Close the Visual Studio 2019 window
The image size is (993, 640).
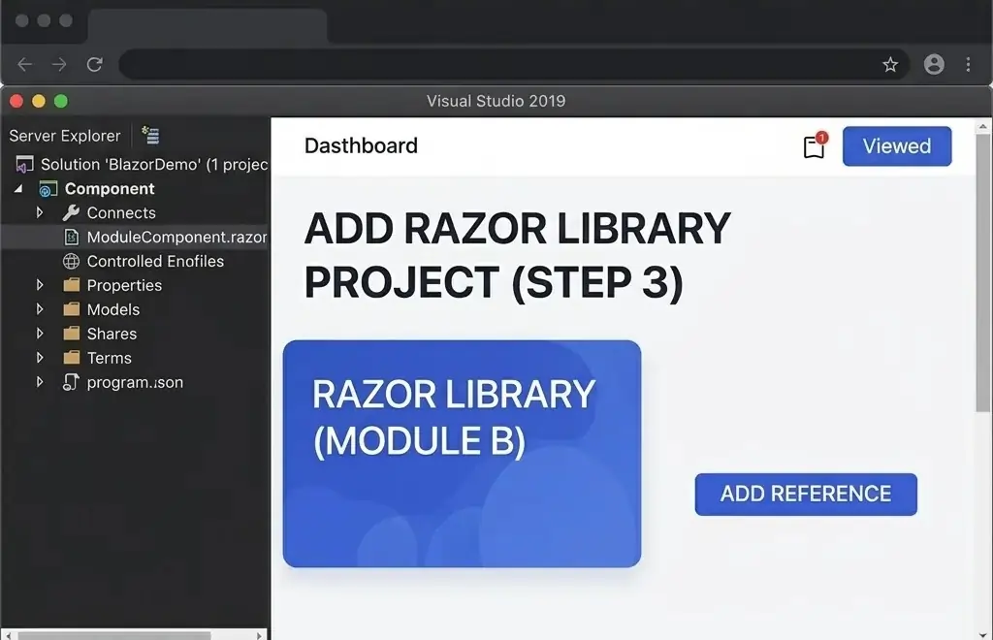click(16, 101)
